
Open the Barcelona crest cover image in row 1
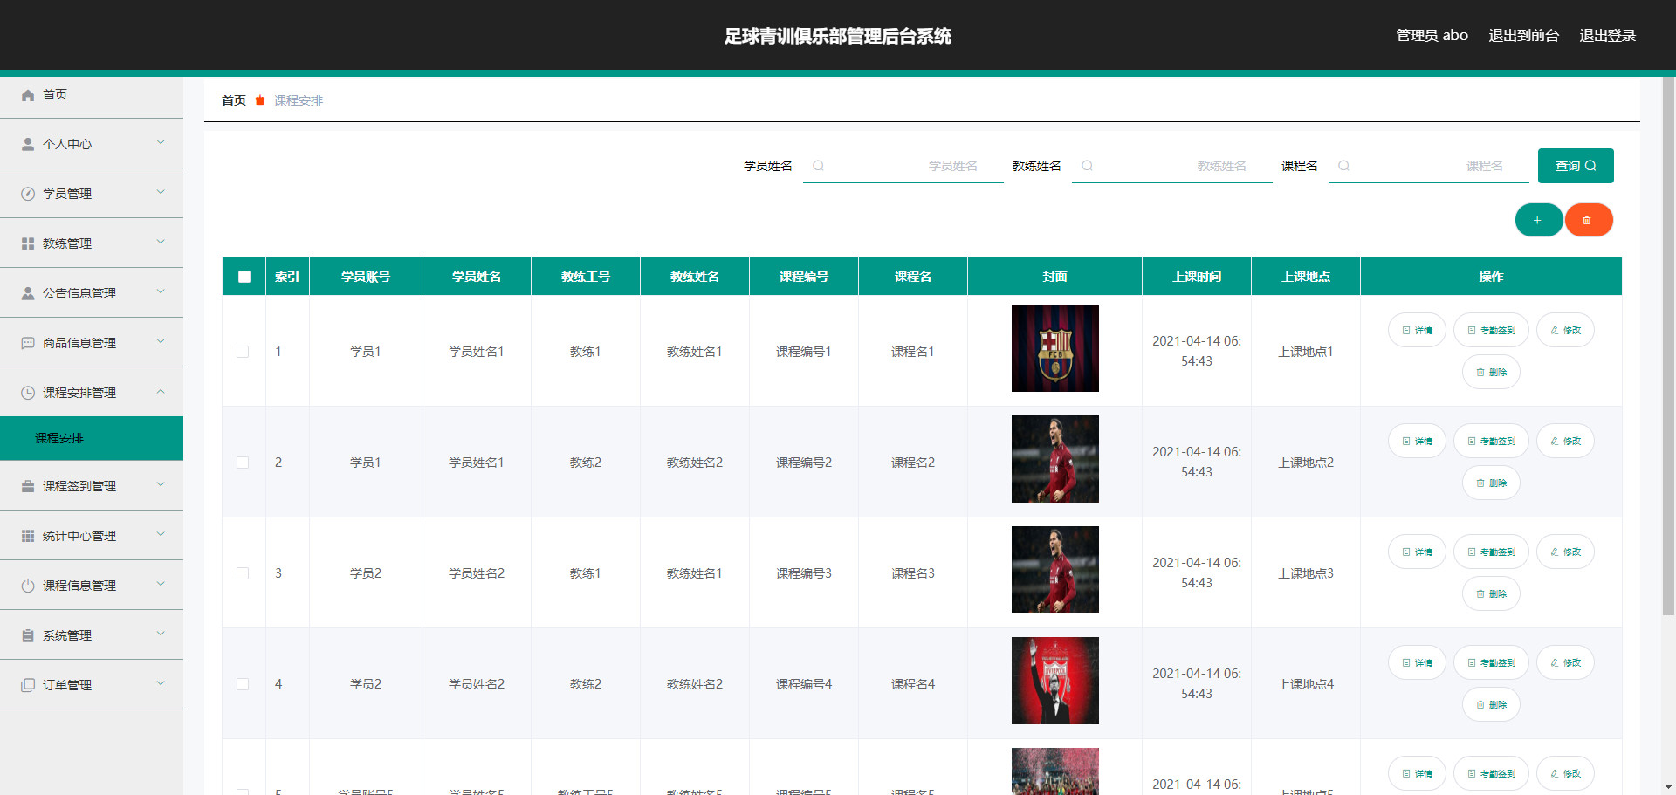click(1054, 348)
